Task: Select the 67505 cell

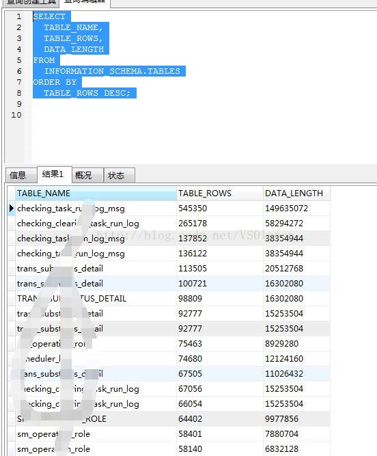Action: (219, 374)
